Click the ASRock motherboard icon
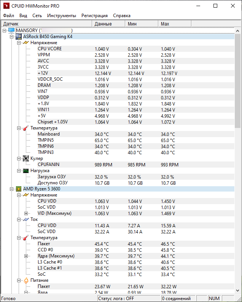 coord(19,37)
